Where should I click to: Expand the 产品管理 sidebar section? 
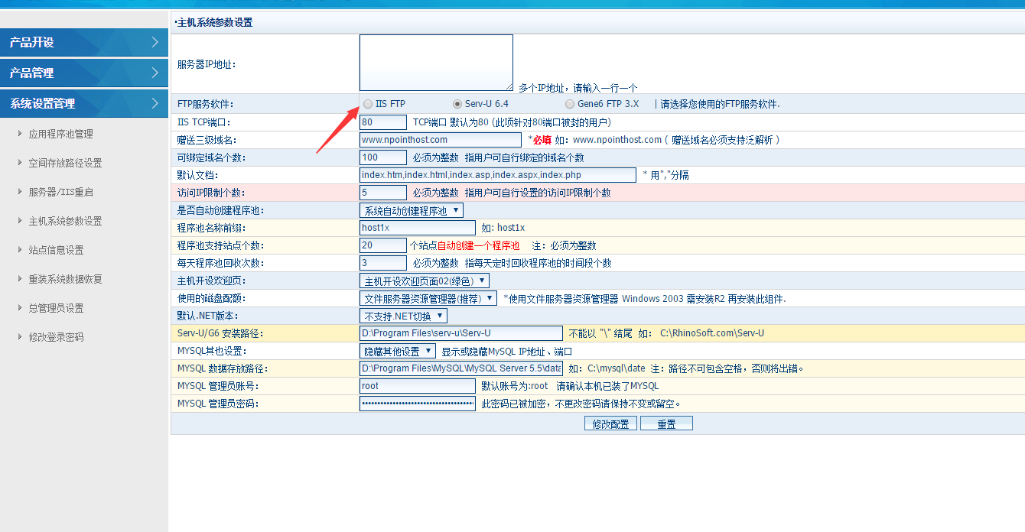(84, 73)
